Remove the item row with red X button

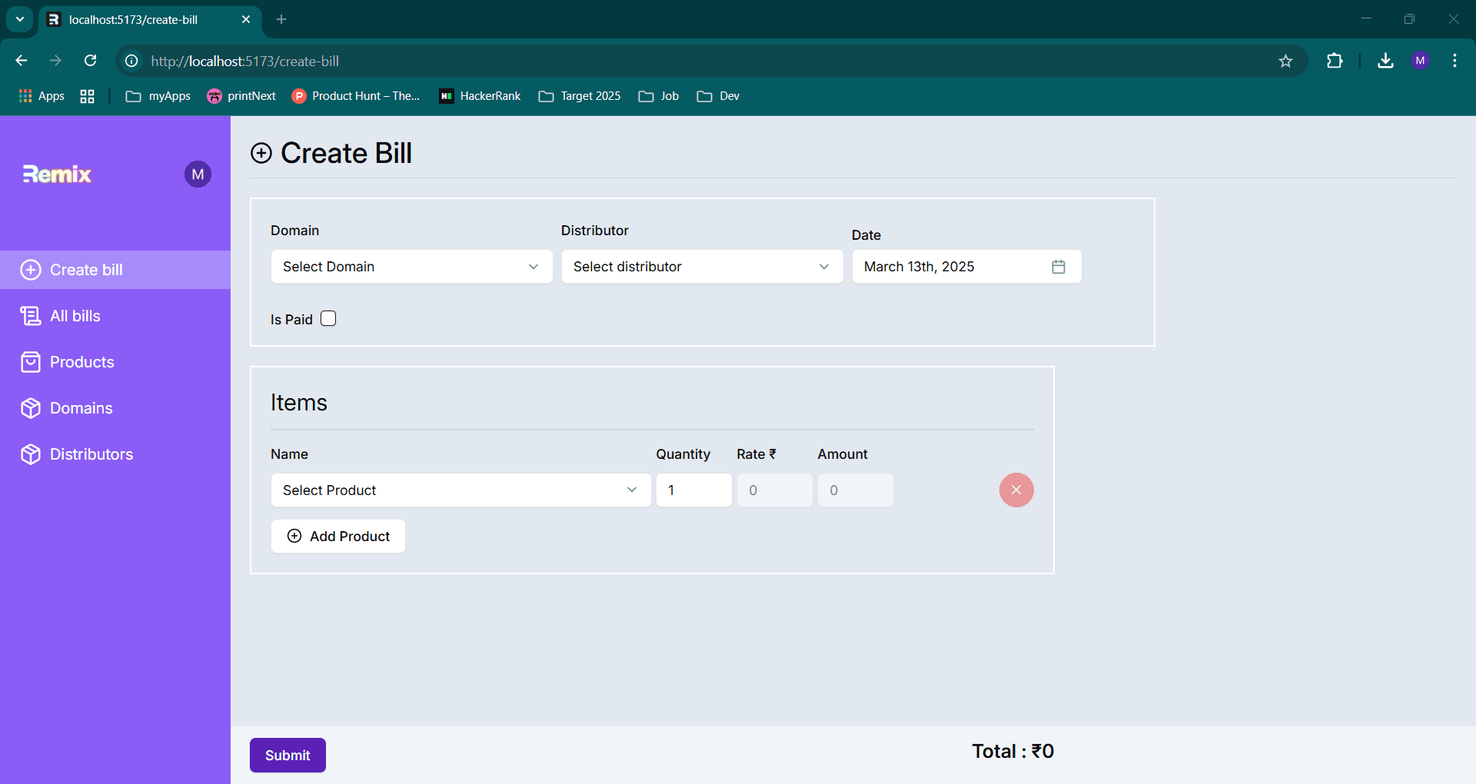(1016, 490)
